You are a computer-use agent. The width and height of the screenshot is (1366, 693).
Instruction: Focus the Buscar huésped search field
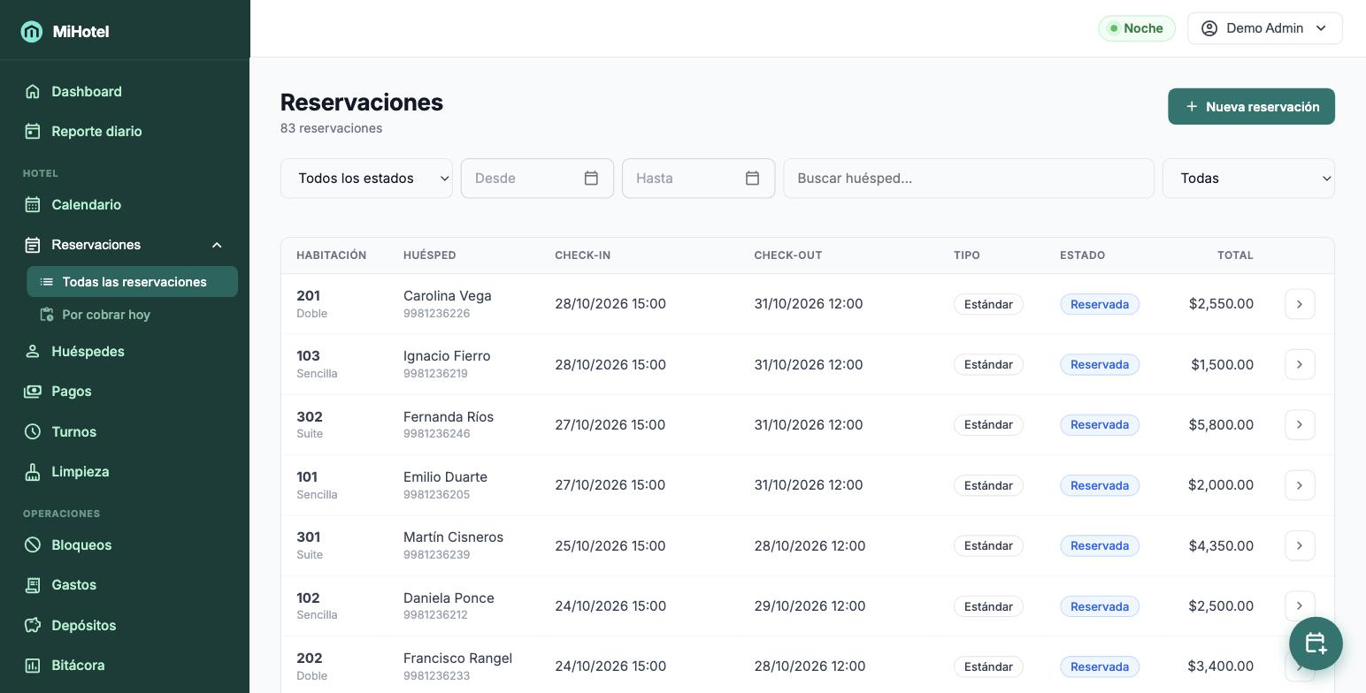pyautogui.click(x=969, y=179)
